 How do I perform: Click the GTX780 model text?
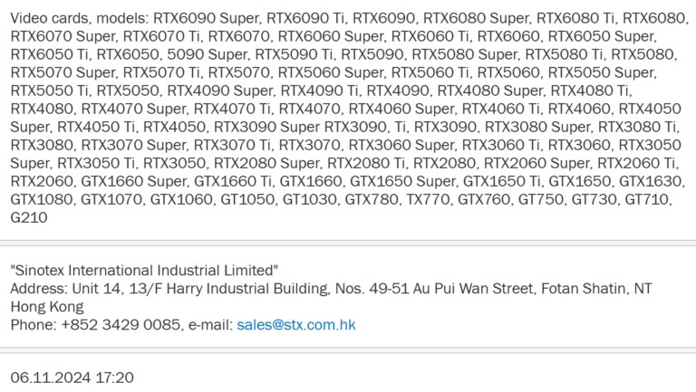(x=371, y=199)
